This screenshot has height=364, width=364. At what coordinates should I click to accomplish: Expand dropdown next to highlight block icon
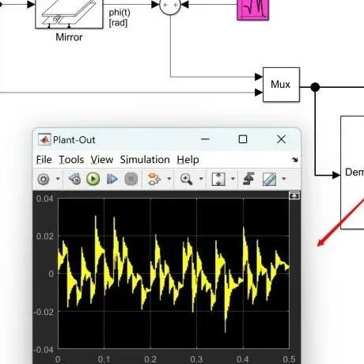[169, 179]
